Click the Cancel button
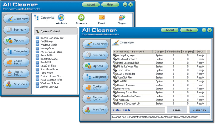The image size is (215, 124). point(177,110)
